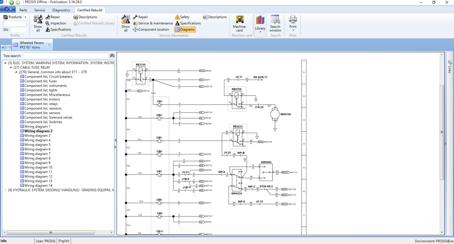Open Component list, Miscellaneous
454x244 pixels.
click(x=47, y=95)
